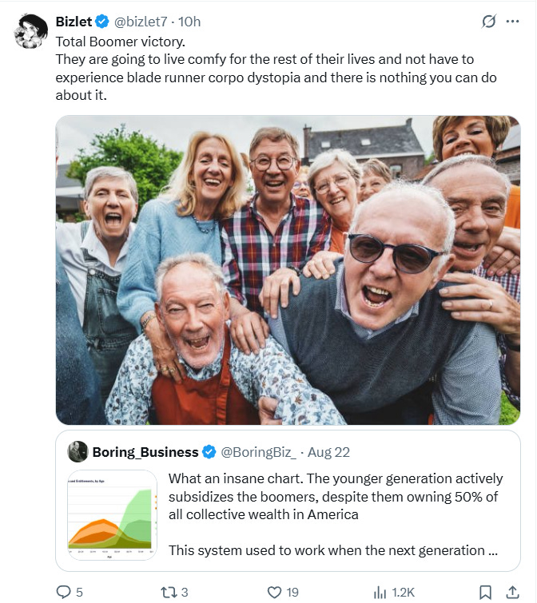This screenshot has width=537, height=603.
Task: Like the post with heart icon
Action: click(x=274, y=593)
